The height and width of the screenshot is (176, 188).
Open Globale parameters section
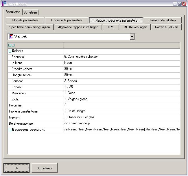[x=25, y=20]
